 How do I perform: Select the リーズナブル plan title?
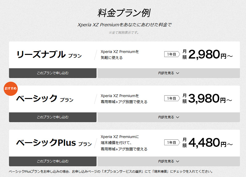click(x=49, y=55)
